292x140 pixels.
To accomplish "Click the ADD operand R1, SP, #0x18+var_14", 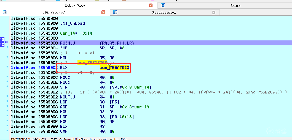I will click(x=124, y=107).
